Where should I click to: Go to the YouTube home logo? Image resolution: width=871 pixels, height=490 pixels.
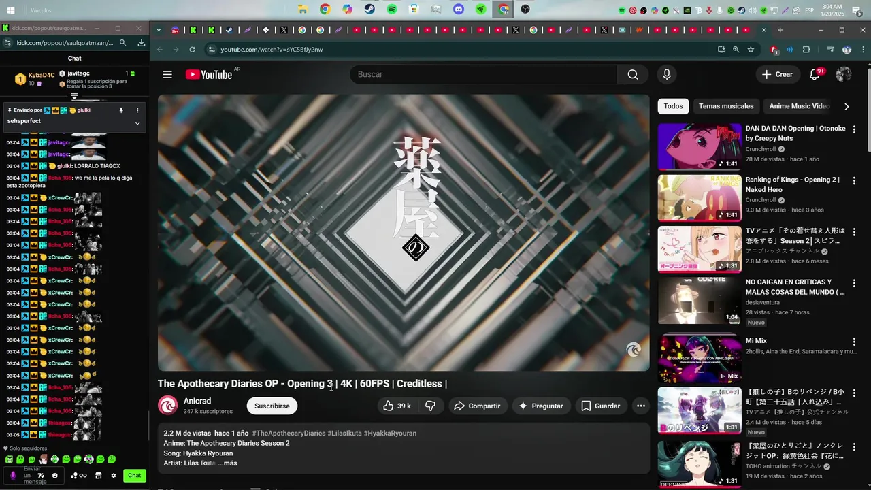pos(209,75)
